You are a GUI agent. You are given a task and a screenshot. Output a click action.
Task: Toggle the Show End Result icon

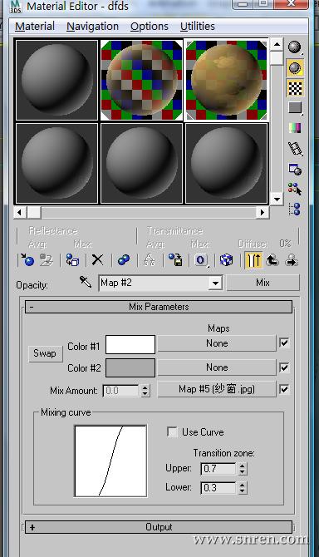point(253,260)
